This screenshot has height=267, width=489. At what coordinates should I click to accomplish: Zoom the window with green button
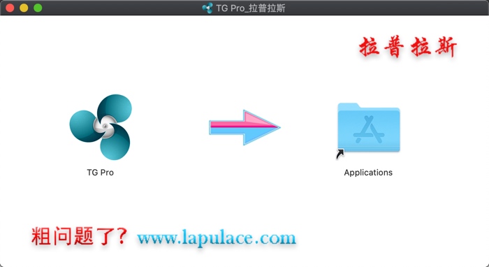pyautogui.click(x=38, y=8)
